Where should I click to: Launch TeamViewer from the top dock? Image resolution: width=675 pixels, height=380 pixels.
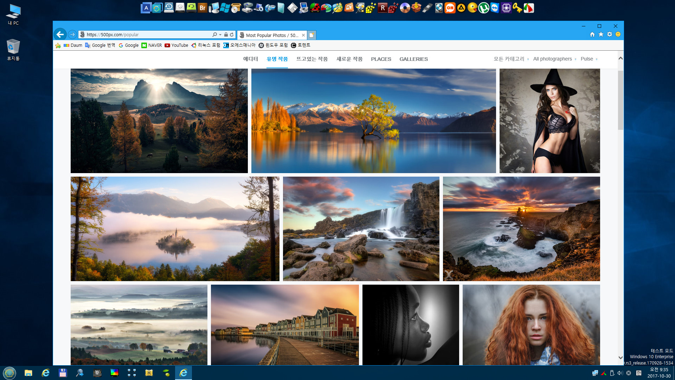click(495, 8)
